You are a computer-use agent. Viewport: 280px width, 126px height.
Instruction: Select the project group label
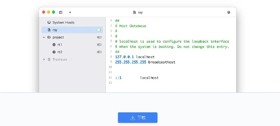(58, 37)
